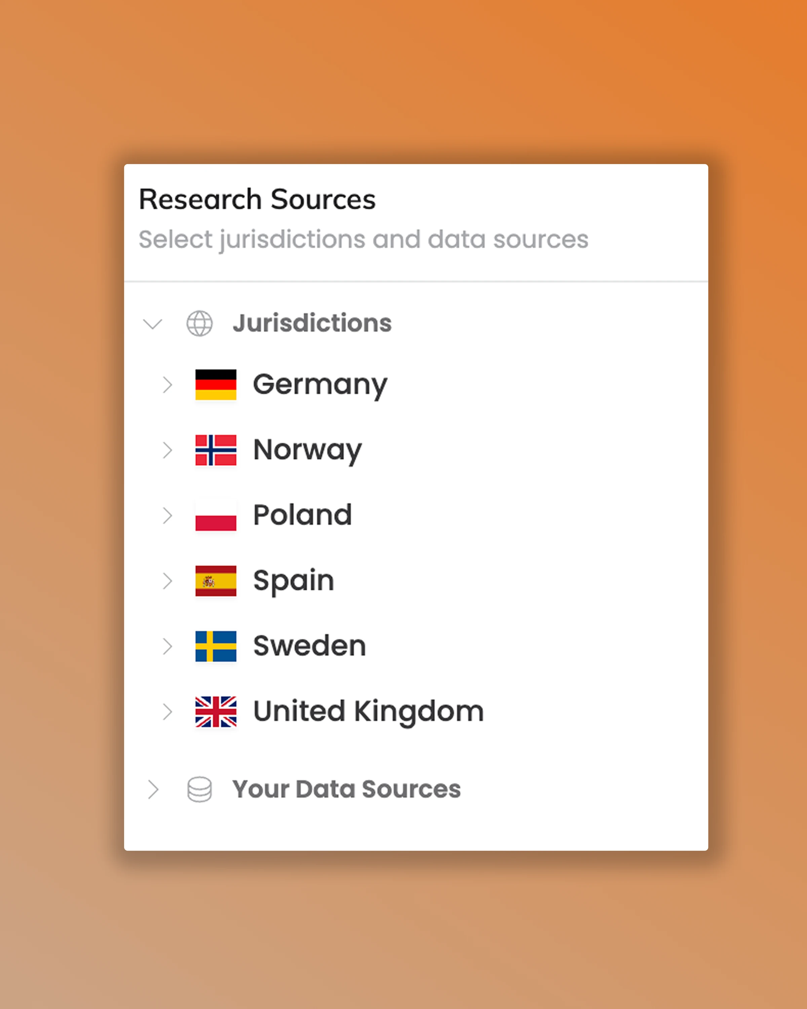Select the Poland tree item

(303, 515)
